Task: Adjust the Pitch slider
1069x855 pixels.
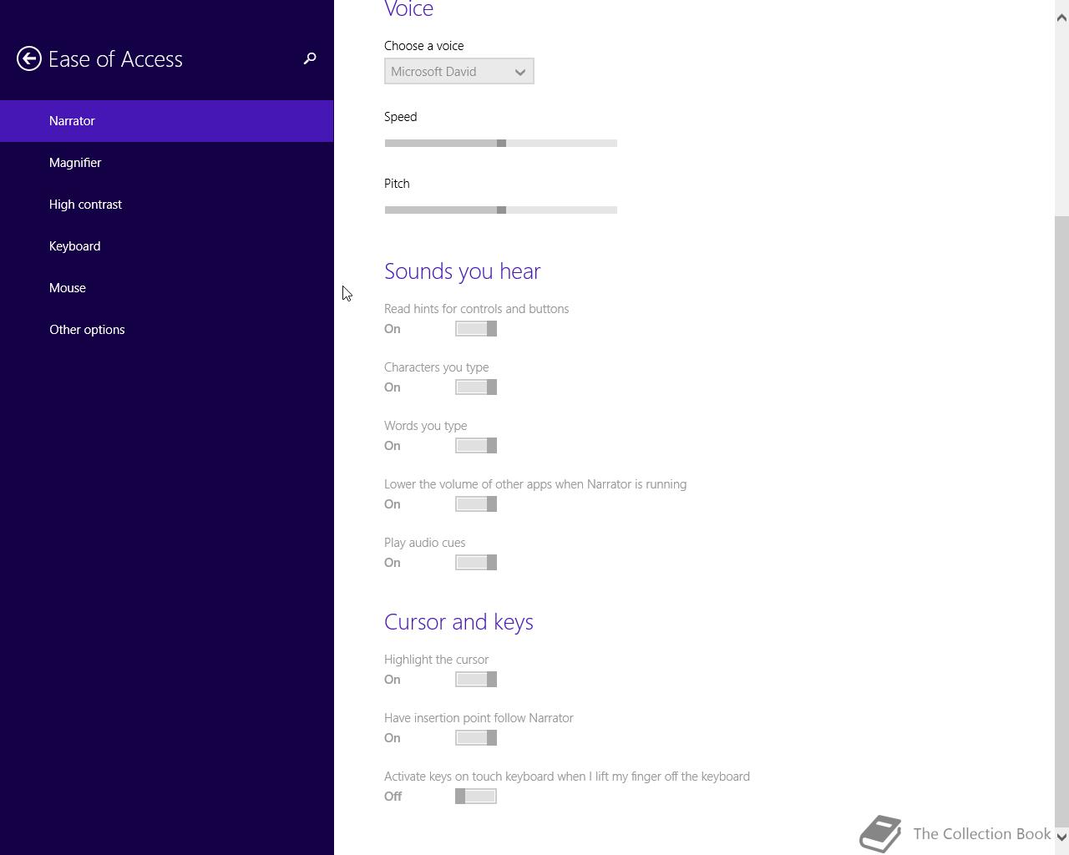Action: (x=501, y=210)
